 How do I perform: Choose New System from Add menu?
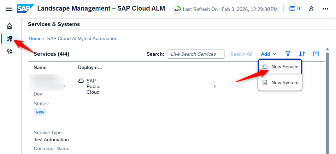pos(280,82)
